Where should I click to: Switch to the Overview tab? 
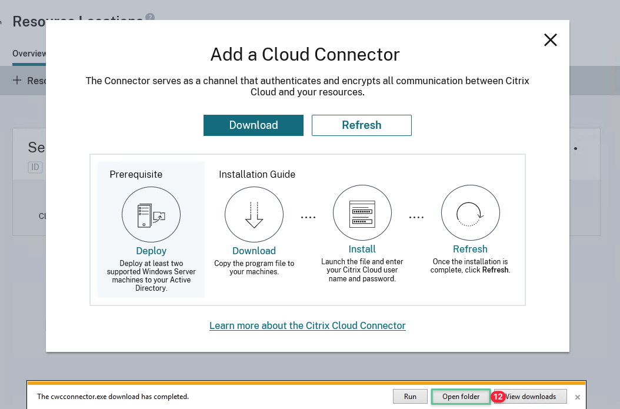click(29, 54)
